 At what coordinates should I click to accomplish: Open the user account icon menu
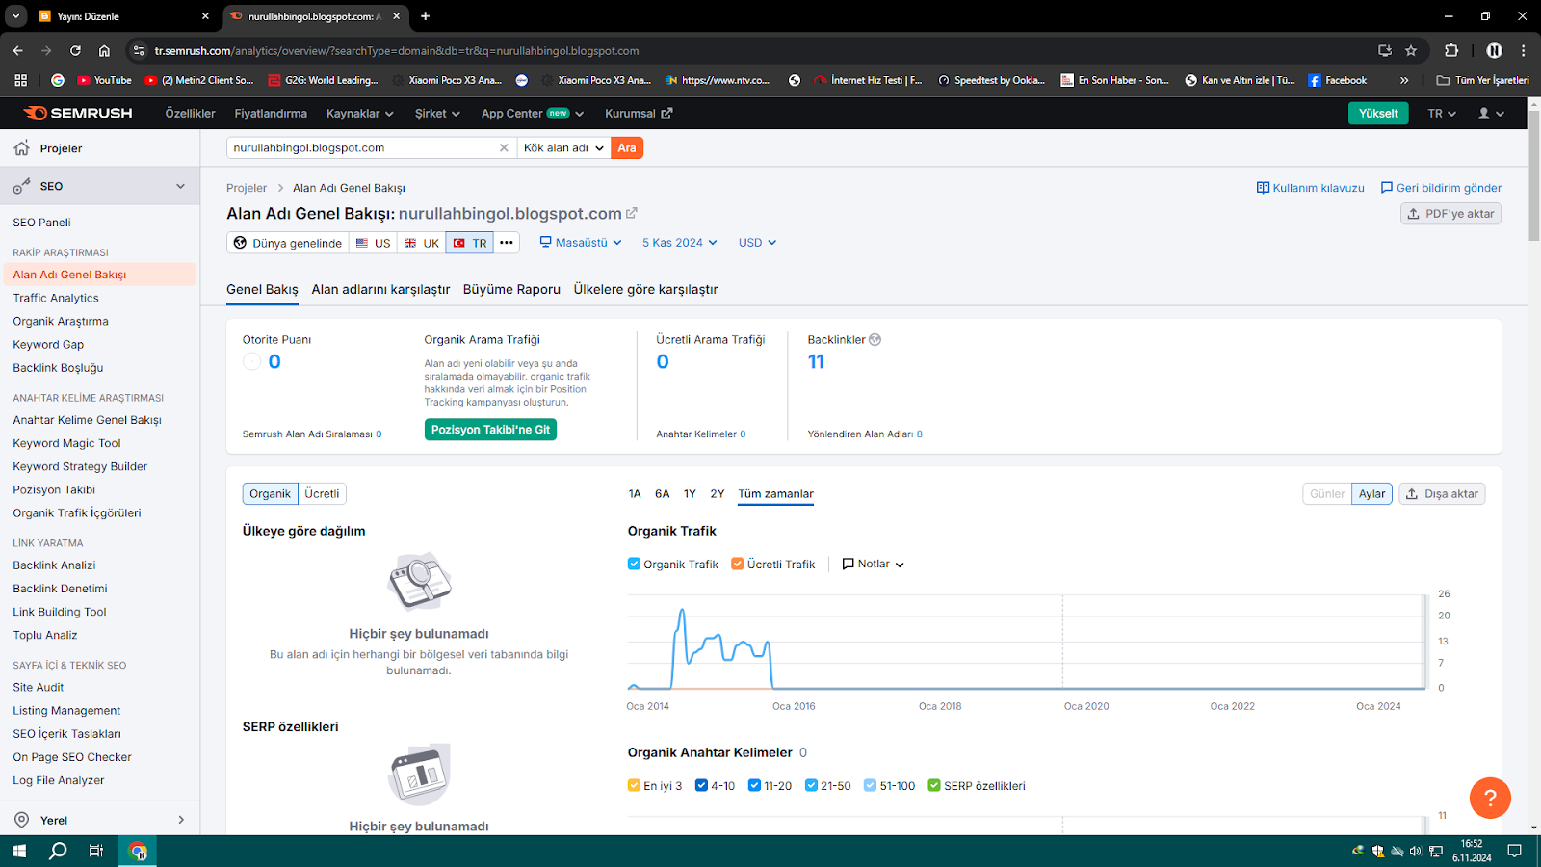[x=1491, y=113]
